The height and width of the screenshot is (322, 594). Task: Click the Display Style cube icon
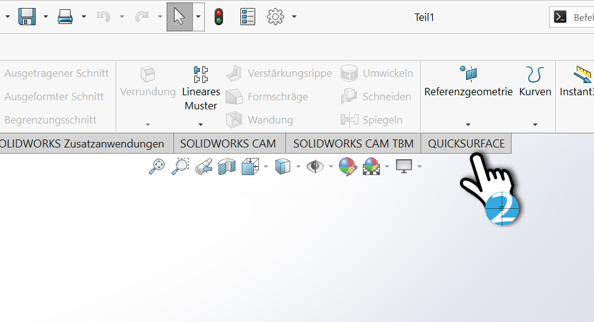283,167
